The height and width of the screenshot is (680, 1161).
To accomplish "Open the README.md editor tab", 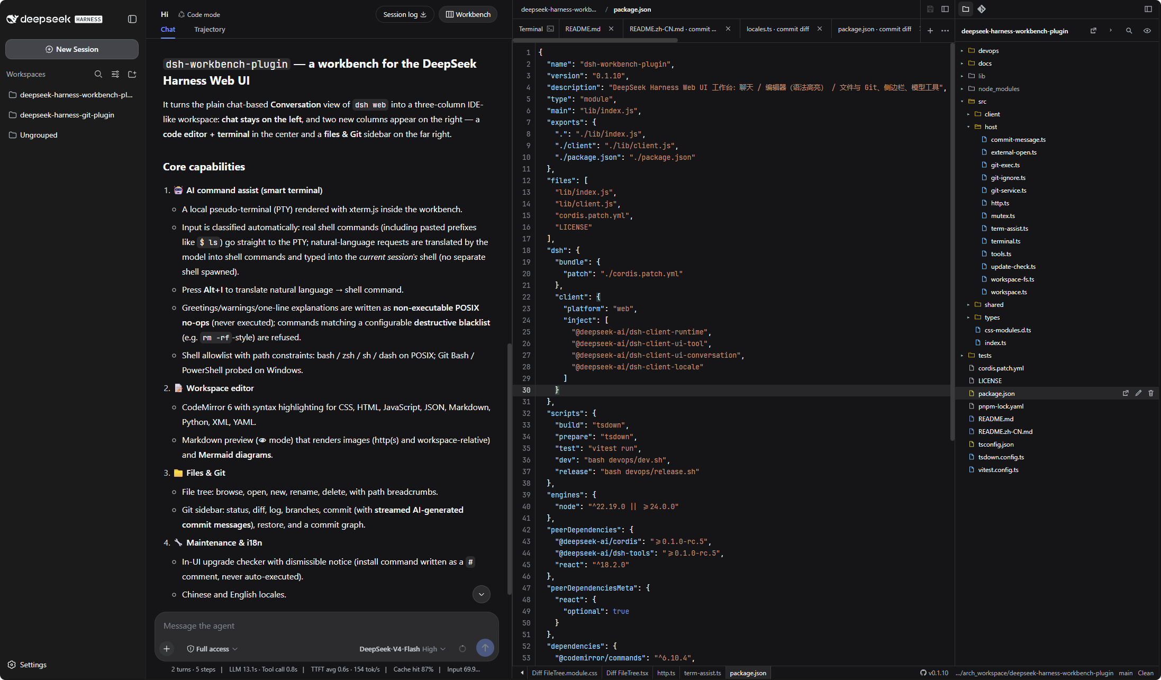I will [x=583, y=29].
